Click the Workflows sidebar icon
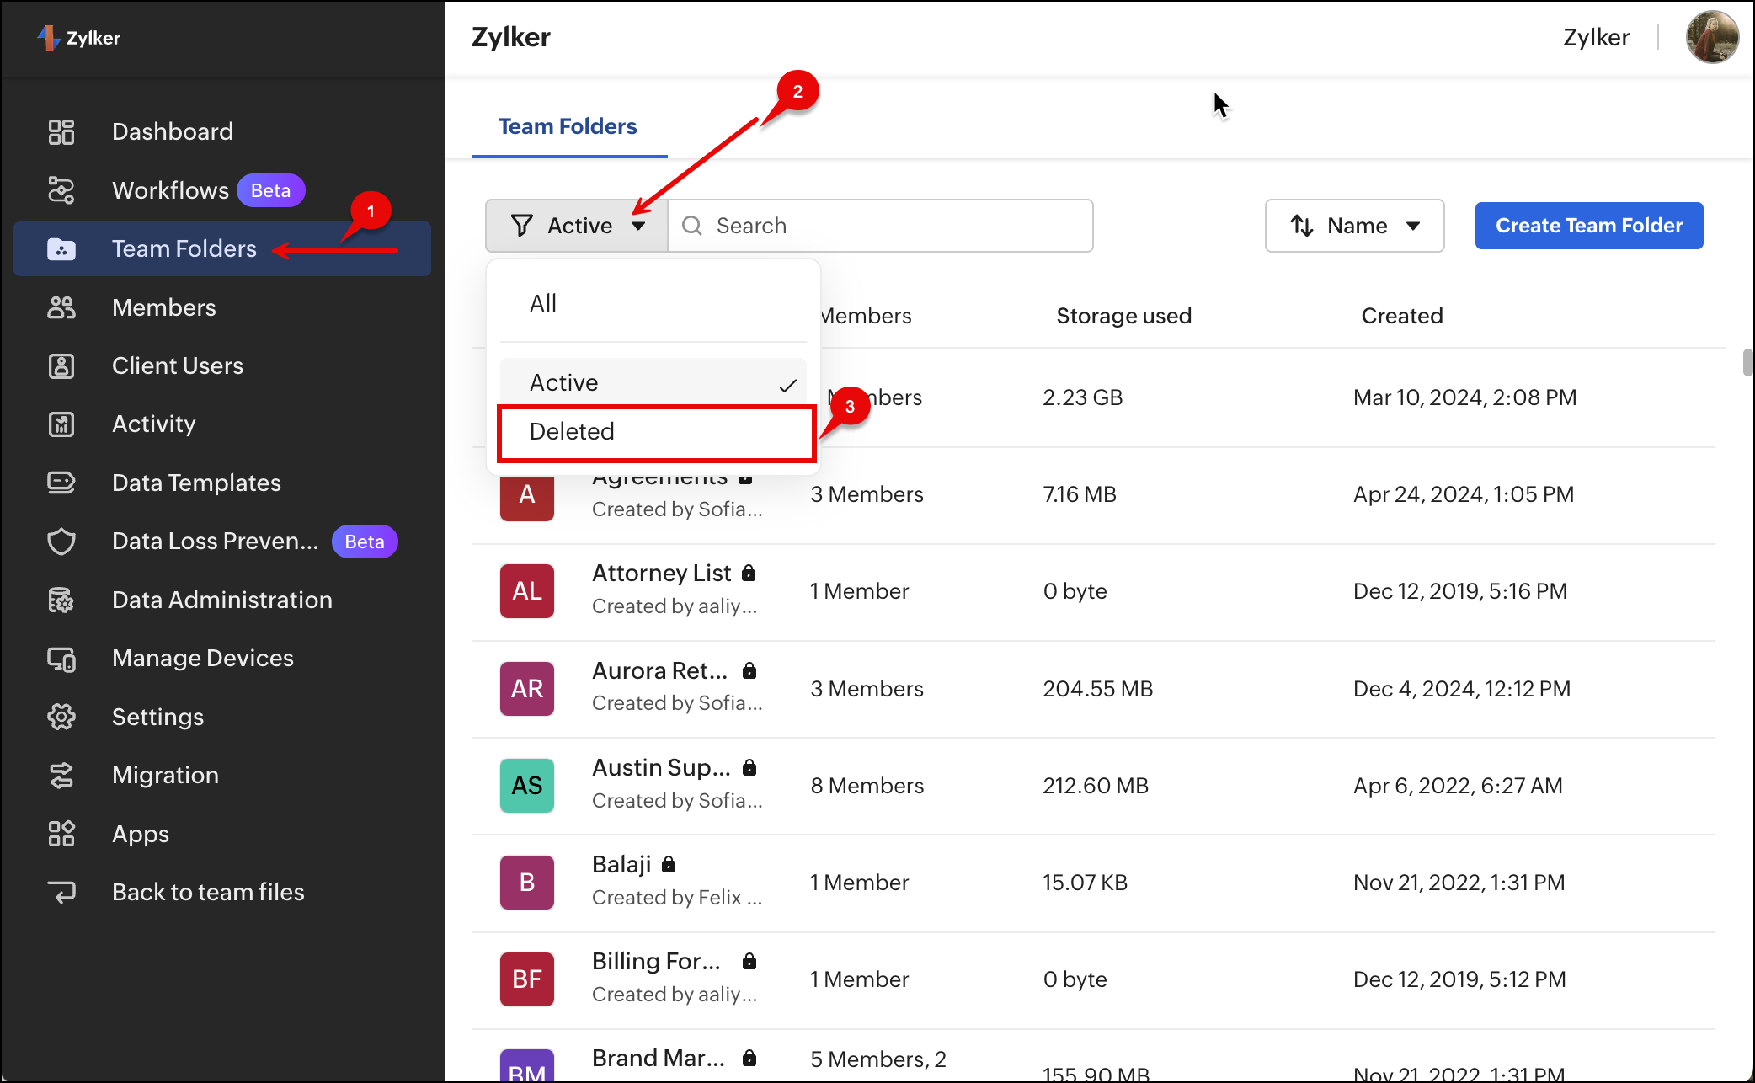 [61, 190]
